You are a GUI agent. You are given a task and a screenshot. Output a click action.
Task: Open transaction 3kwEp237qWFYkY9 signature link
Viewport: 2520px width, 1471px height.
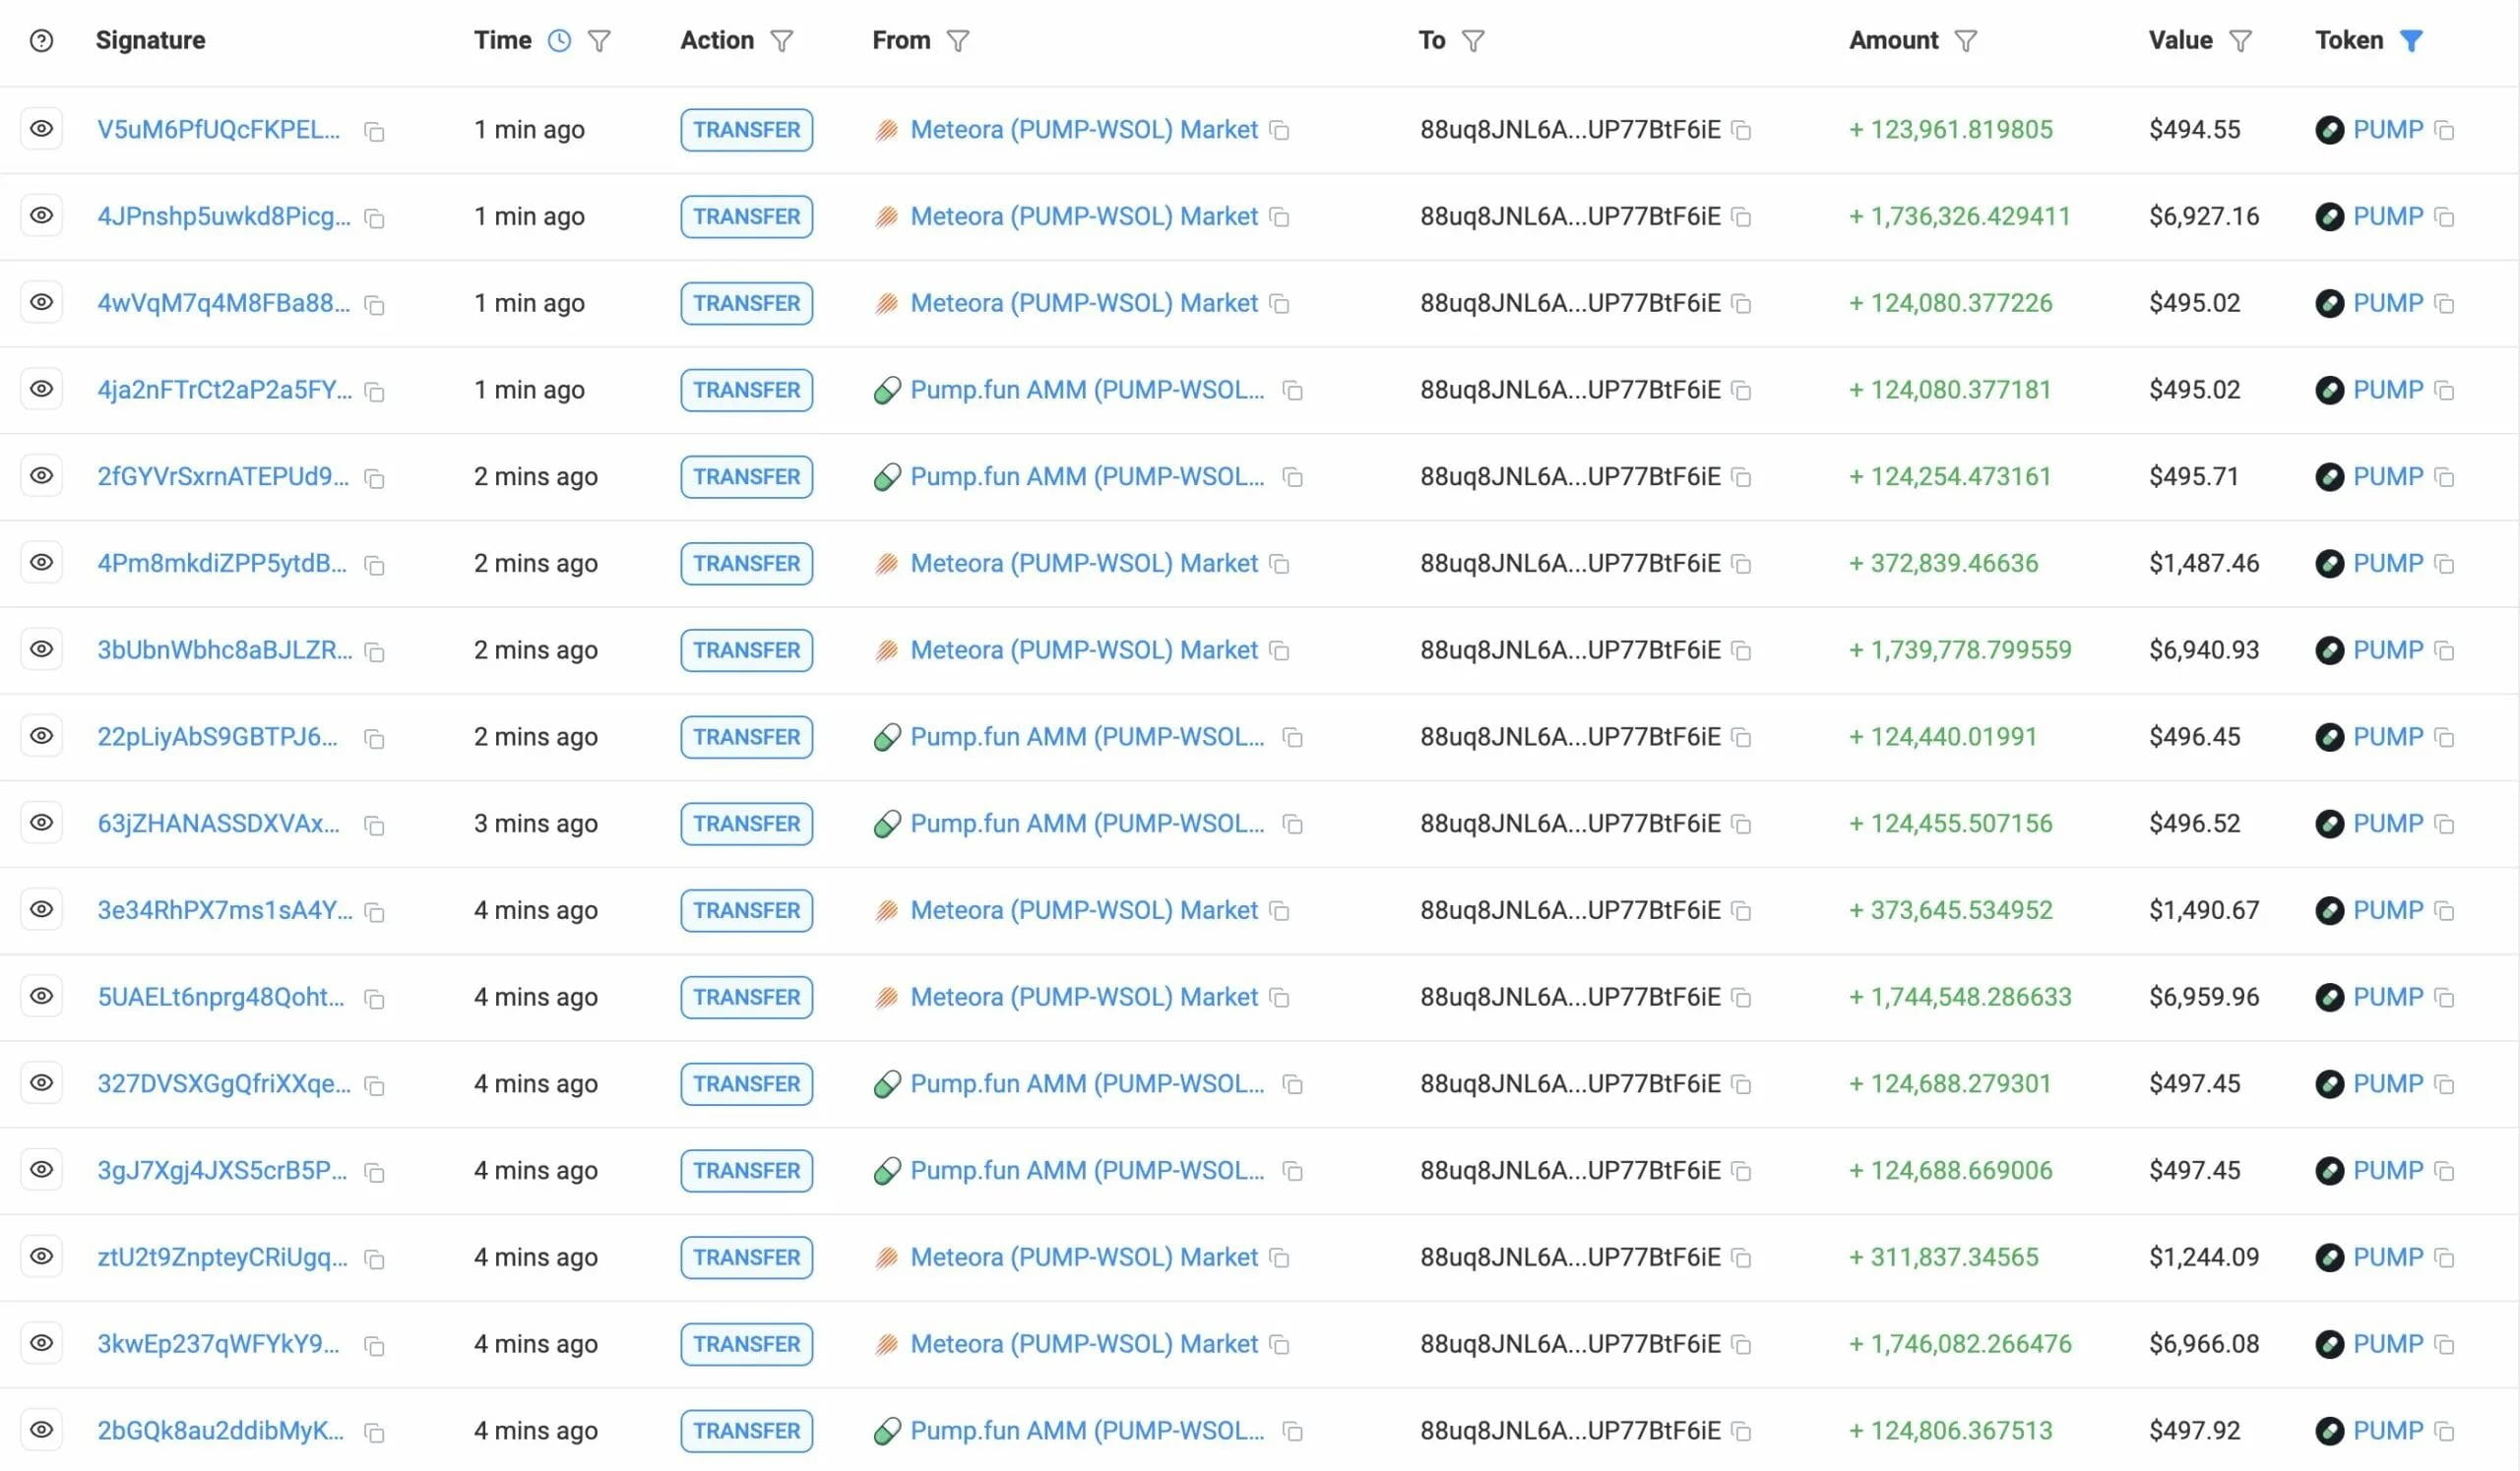point(218,1343)
